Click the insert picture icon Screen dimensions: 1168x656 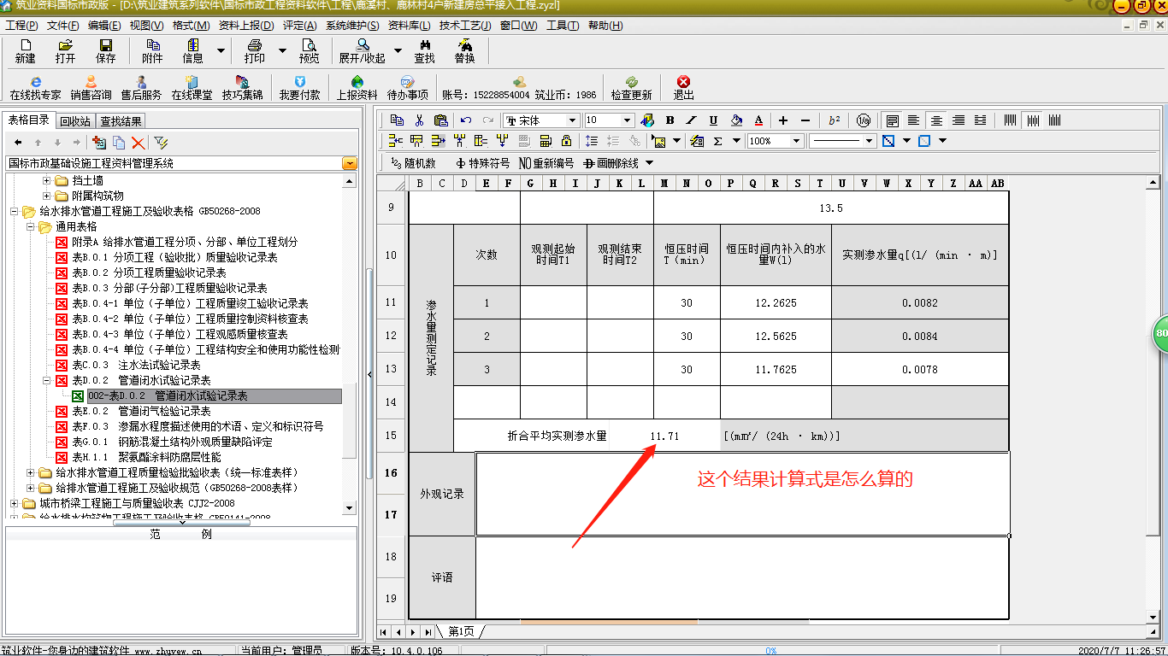point(658,141)
